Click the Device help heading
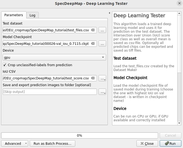This screenshot has height=148, width=183. coord(120,108)
